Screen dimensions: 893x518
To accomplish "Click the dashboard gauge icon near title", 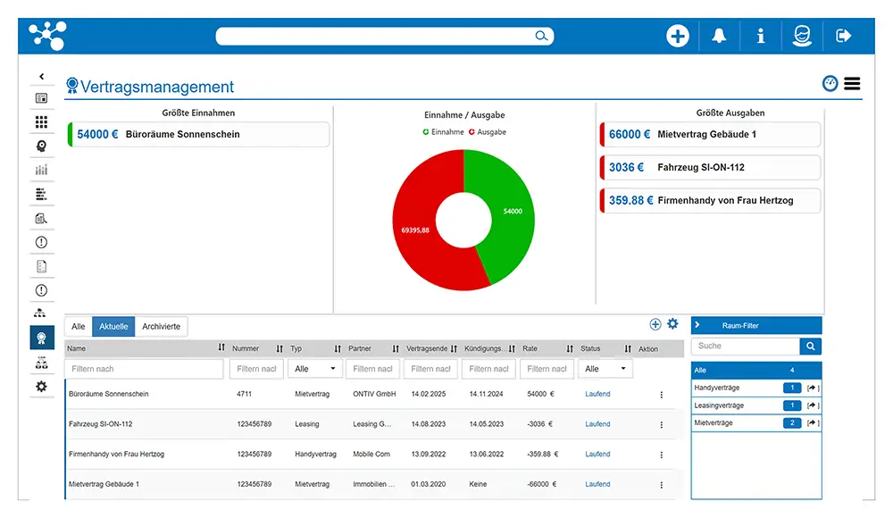I will [x=830, y=84].
